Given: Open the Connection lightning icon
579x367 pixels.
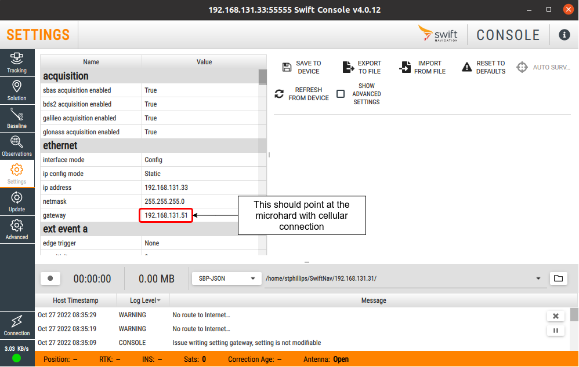Looking at the screenshot, I should 17,325.
